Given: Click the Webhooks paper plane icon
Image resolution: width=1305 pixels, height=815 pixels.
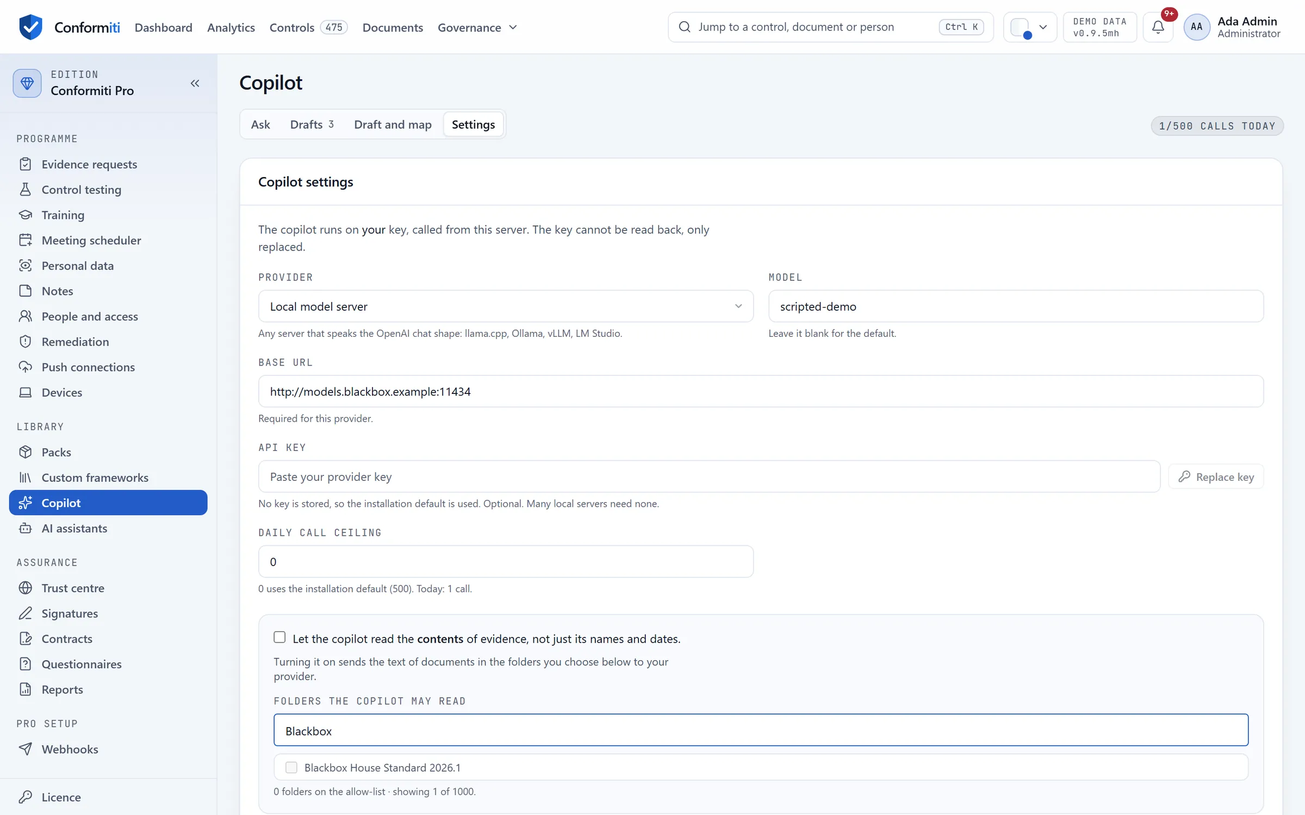Looking at the screenshot, I should click(26, 749).
